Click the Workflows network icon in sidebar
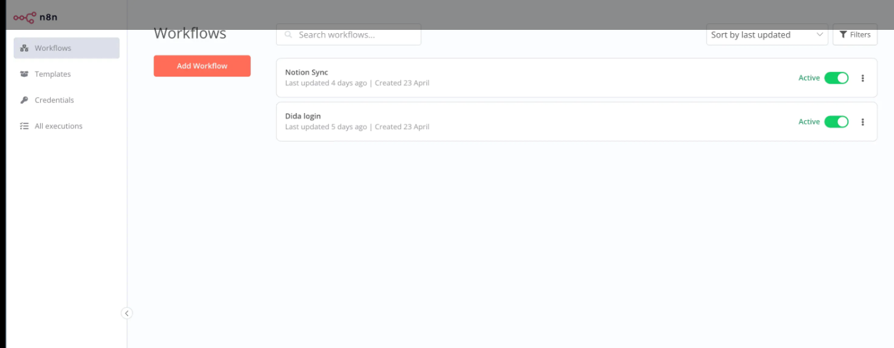Screen dimensions: 894x348 (x=24, y=48)
